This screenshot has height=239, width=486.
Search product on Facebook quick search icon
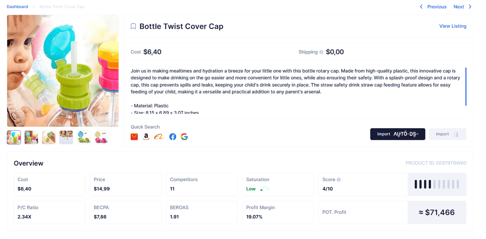173,137
